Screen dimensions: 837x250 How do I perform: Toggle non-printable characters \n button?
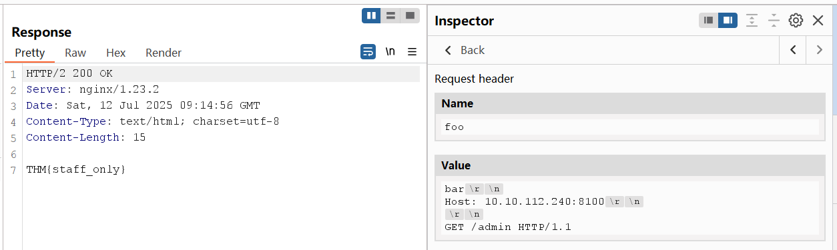(x=390, y=52)
